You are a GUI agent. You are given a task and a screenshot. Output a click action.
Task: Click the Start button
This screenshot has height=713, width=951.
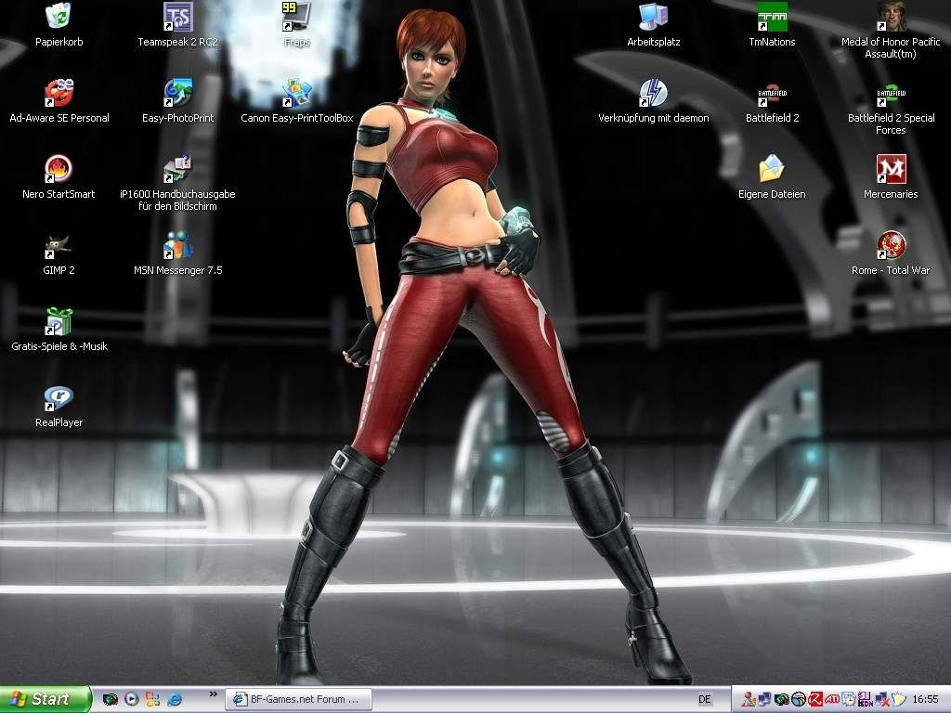click(45, 699)
